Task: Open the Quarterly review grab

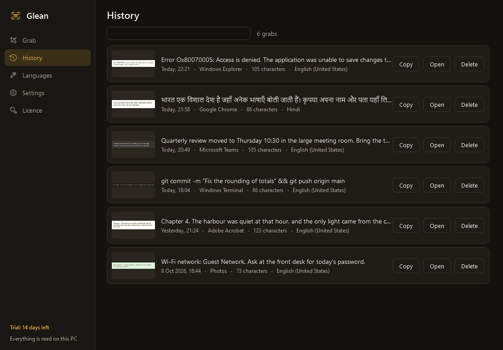Action: point(437,145)
